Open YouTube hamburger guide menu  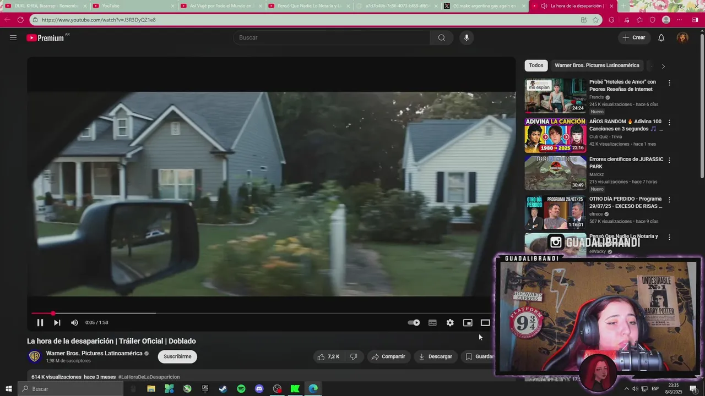coord(13,37)
